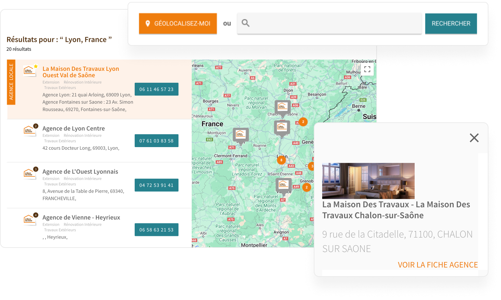Call 06 58 63 21 53
Image resolution: width=501 pixels, height=300 pixels.
point(157,230)
